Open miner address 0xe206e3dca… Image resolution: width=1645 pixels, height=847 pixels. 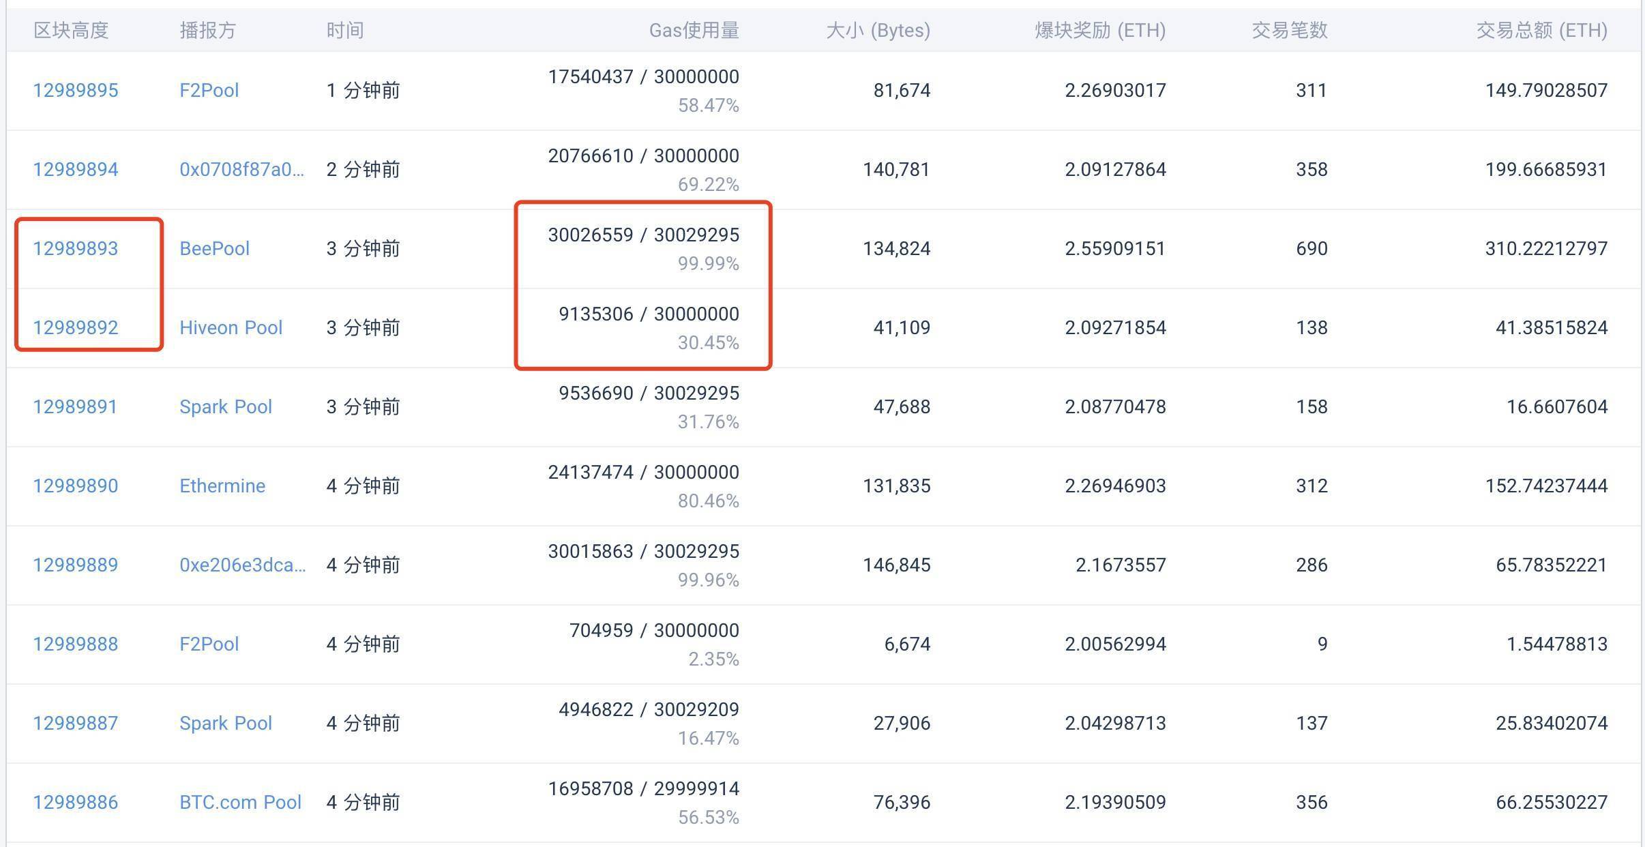click(243, 565)
